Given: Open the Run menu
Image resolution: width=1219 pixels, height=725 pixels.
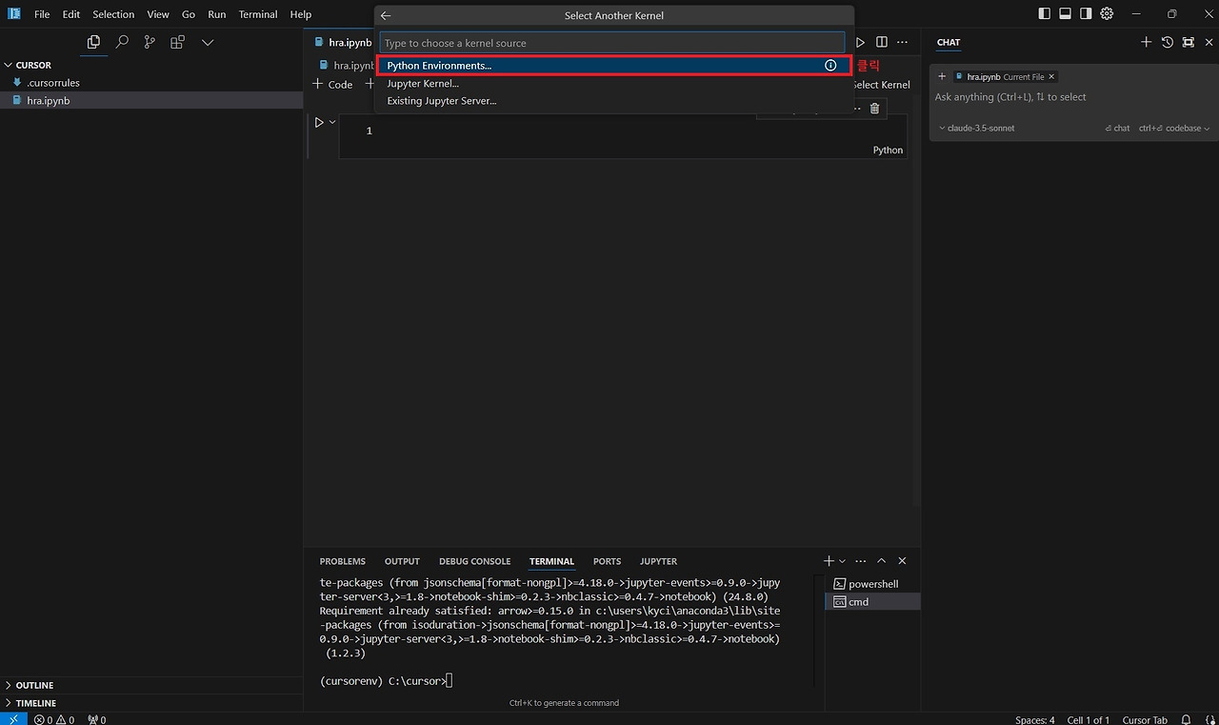Looking at the screenshot, I should (x=217, y=14).
